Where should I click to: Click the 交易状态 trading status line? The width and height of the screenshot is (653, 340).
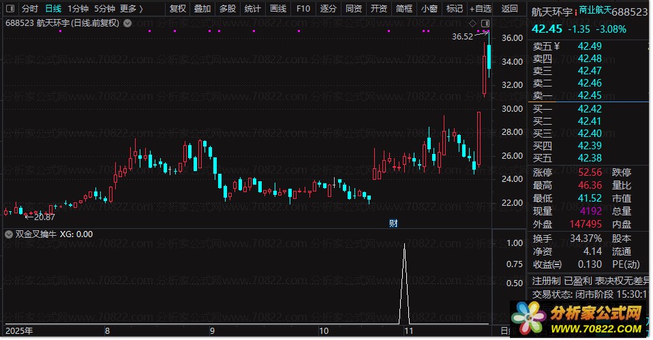[590, 294]
